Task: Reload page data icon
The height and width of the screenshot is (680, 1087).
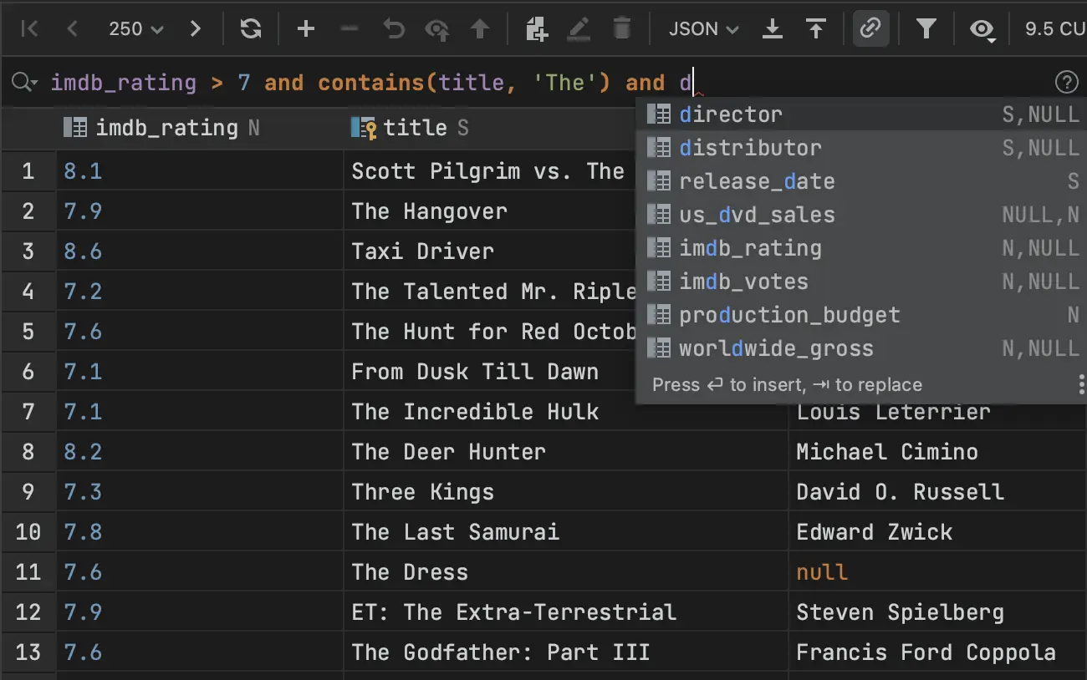Action: [x=250, y=29]
